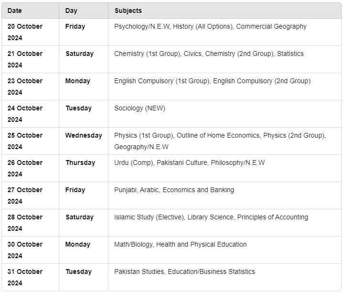Viewport: 344px width, 293px height.
Task: Select Sociology (NEW) subject text
Action: tap(140, 108)
